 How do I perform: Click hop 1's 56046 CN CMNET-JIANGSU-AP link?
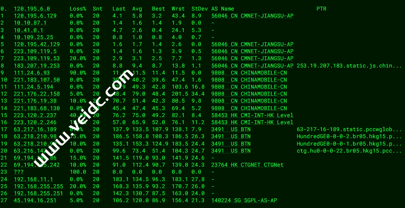click(x=252, y=16)
